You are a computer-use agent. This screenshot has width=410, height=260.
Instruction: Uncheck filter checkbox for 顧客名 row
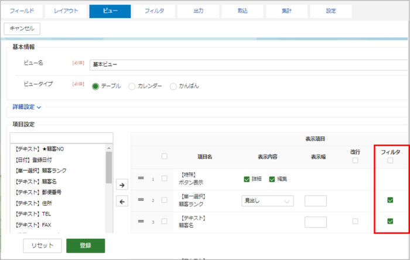390,221
